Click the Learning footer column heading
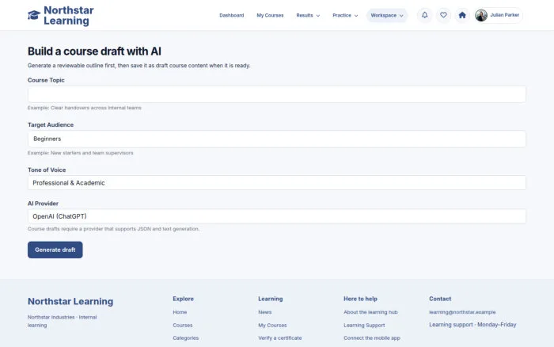 pos(271,299)
